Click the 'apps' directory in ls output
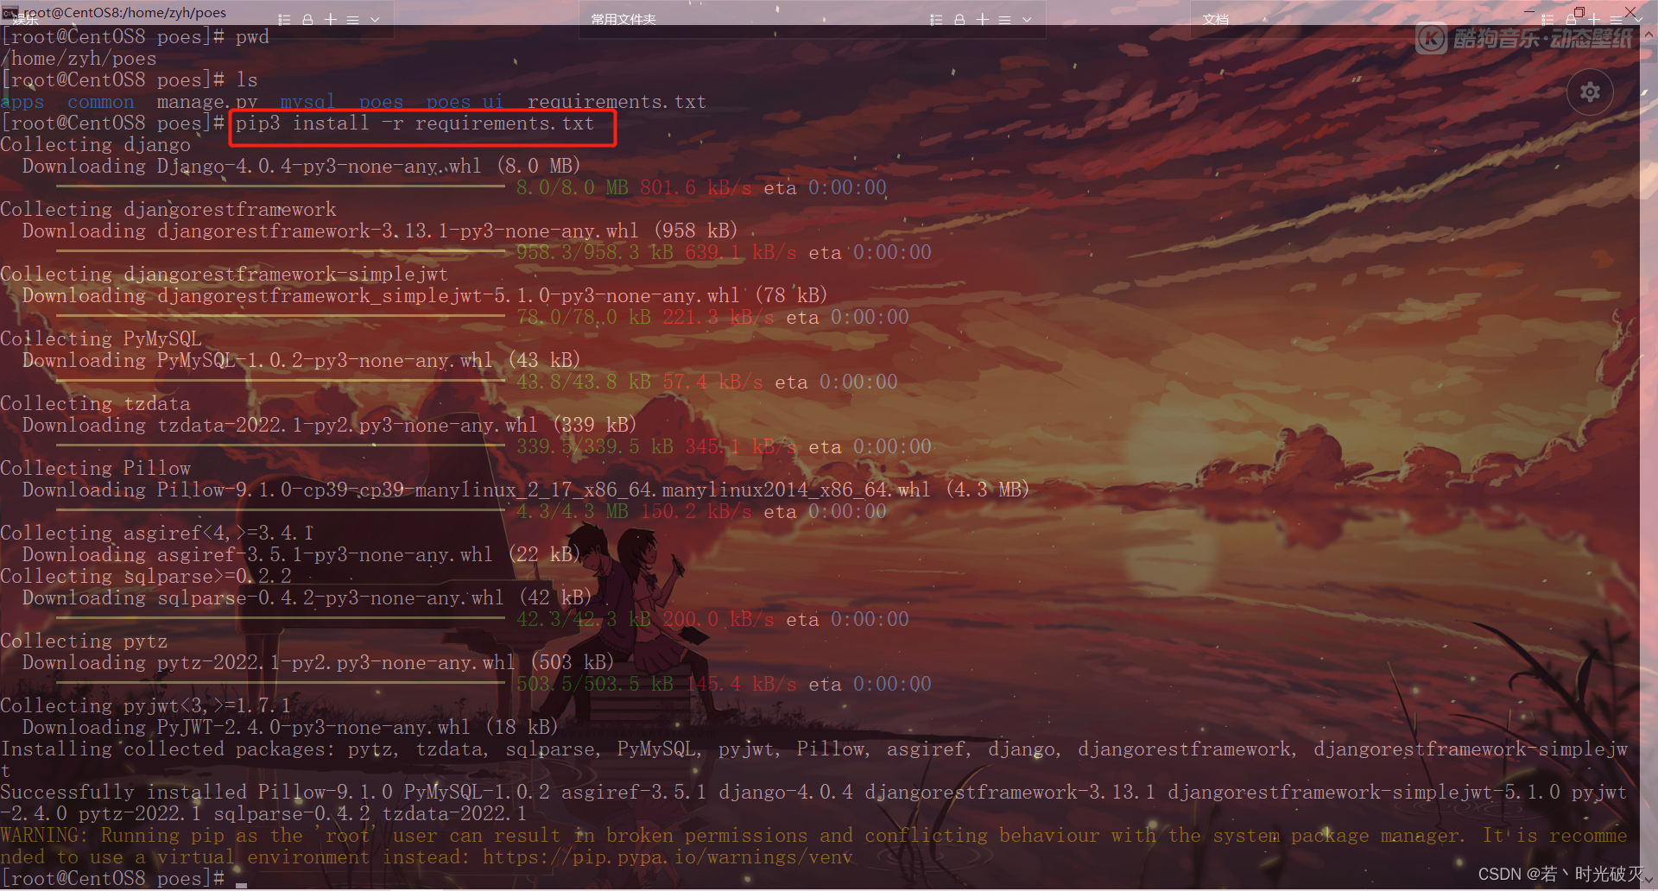The image size is (1658, 891). coord(22,102)
